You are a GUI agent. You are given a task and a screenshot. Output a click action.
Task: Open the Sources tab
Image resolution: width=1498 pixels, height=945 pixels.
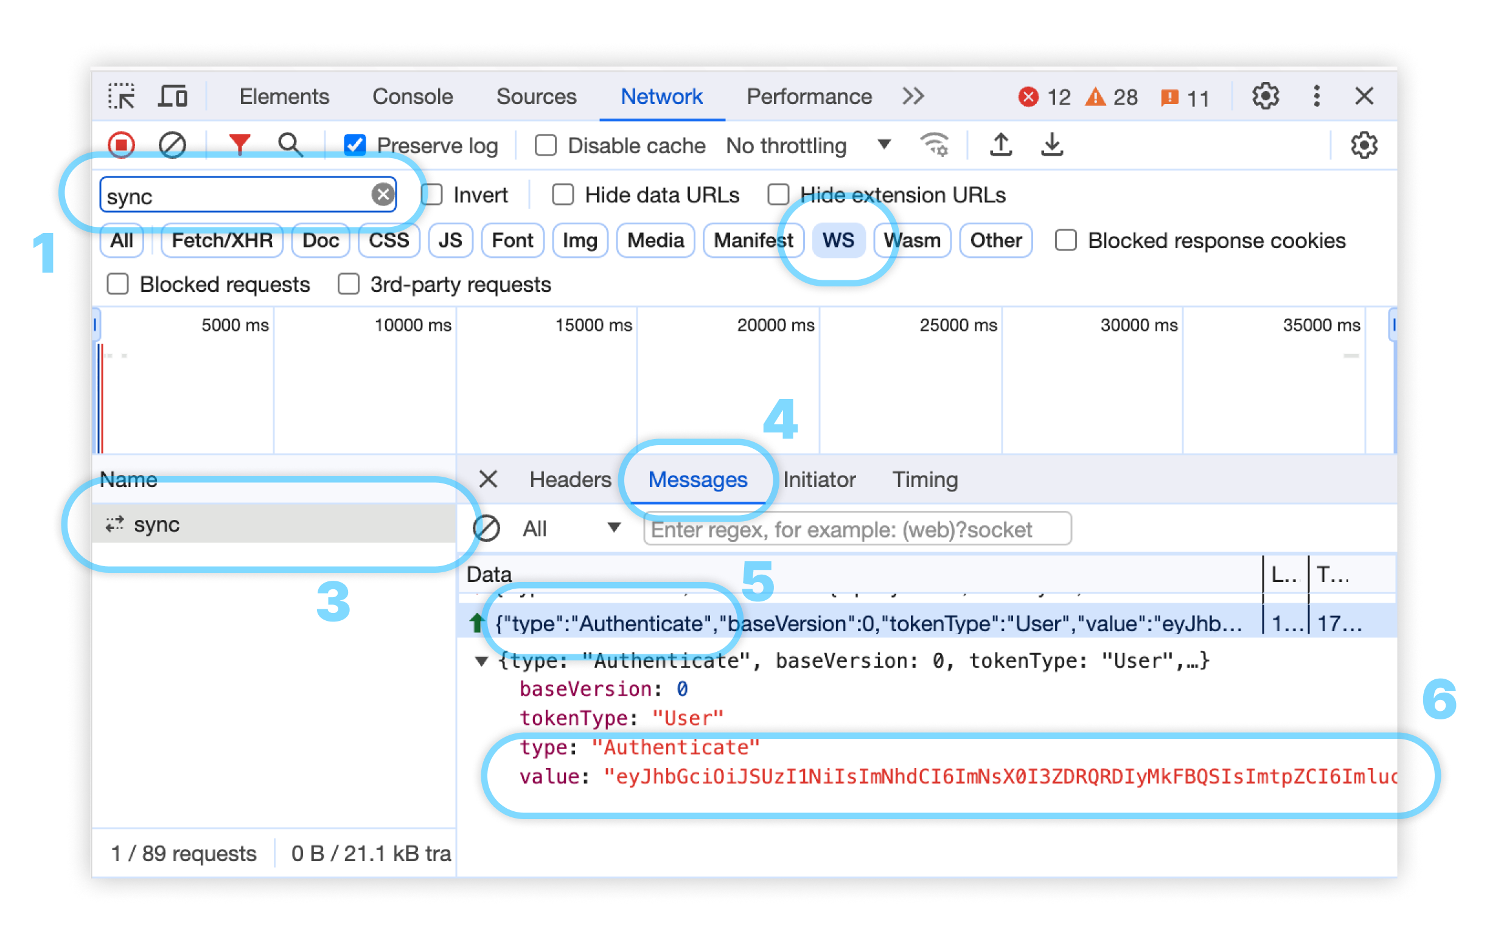point(536,96)
